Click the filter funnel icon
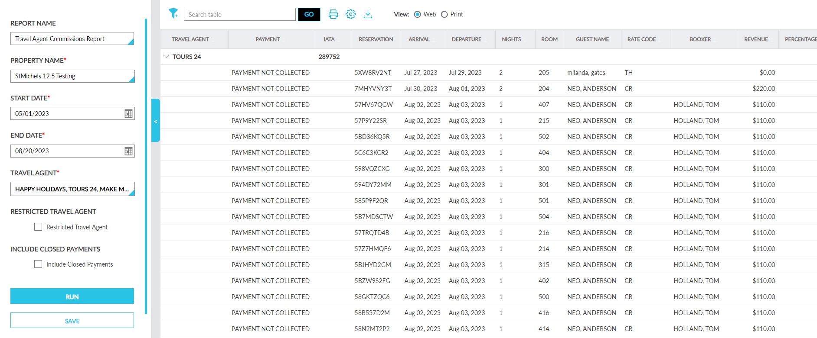Viewport: 817px width, 338px height. click(x=173, y=14)
